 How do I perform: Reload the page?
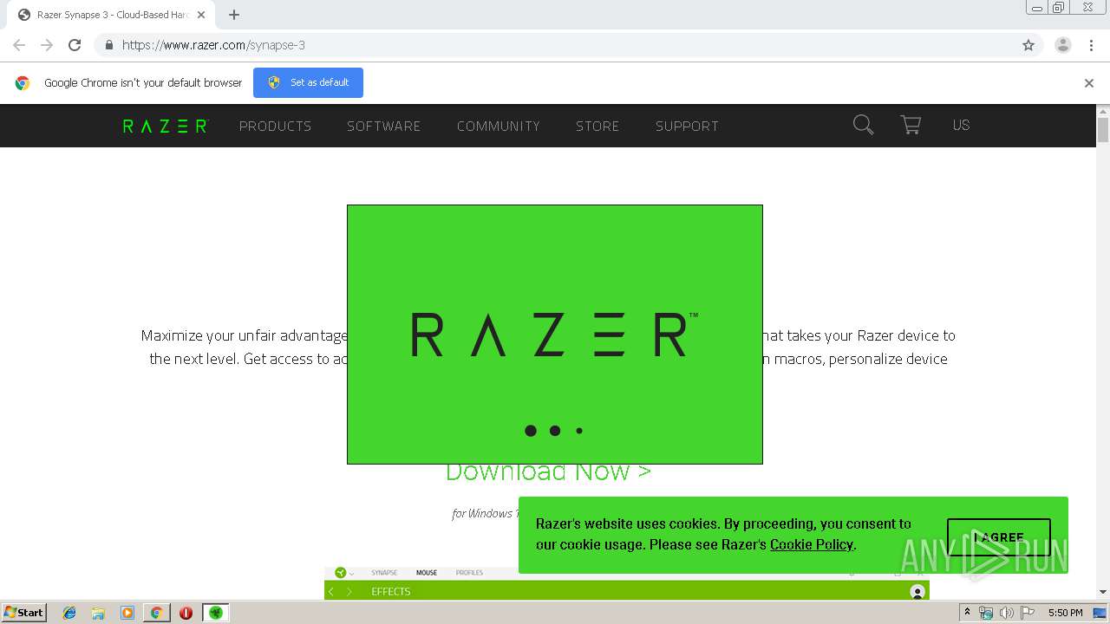tap(75, 45)
